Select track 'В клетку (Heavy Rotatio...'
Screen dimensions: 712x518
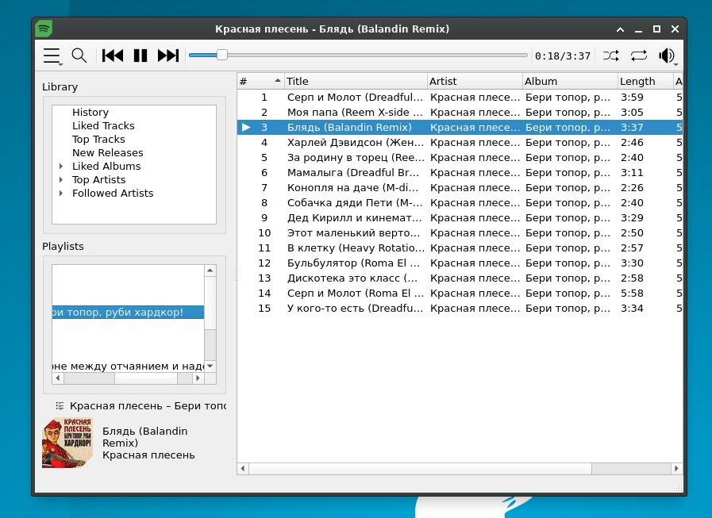click(x=460, y=247)
